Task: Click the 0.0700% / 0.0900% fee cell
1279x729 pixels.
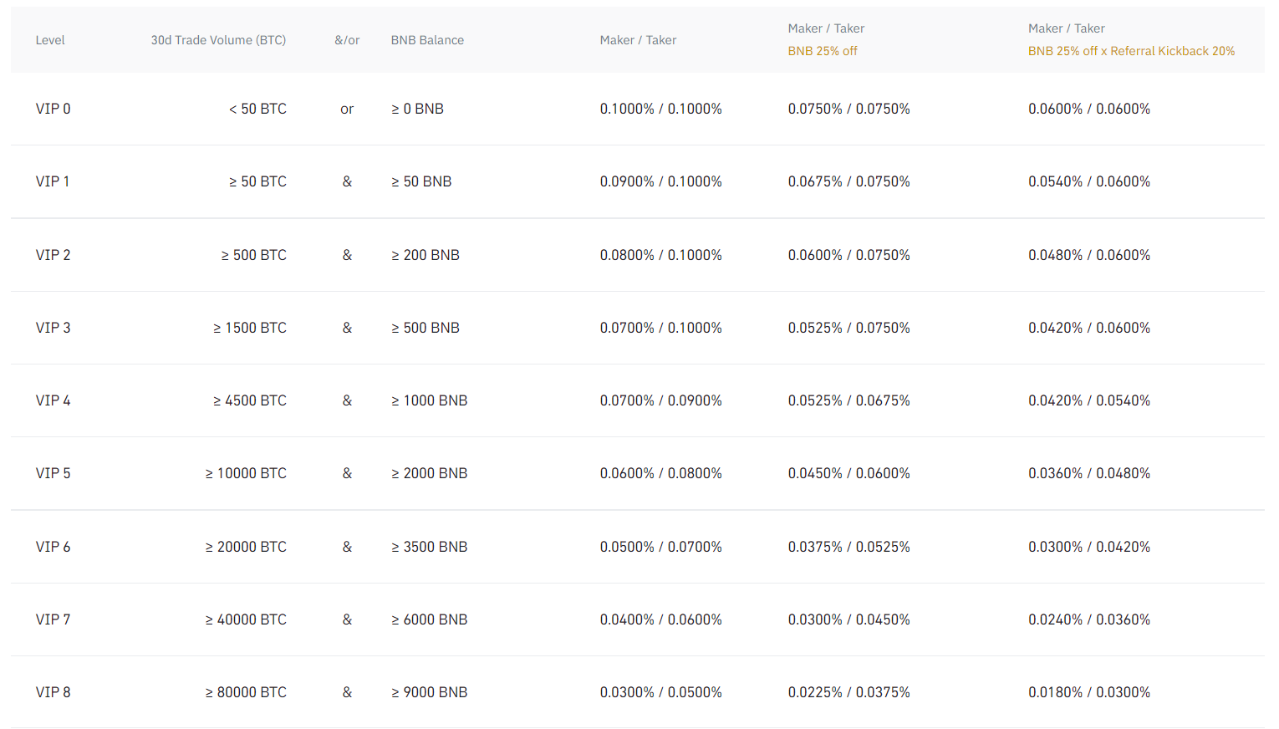Action: pyautogui.click(x=660, y=400)
